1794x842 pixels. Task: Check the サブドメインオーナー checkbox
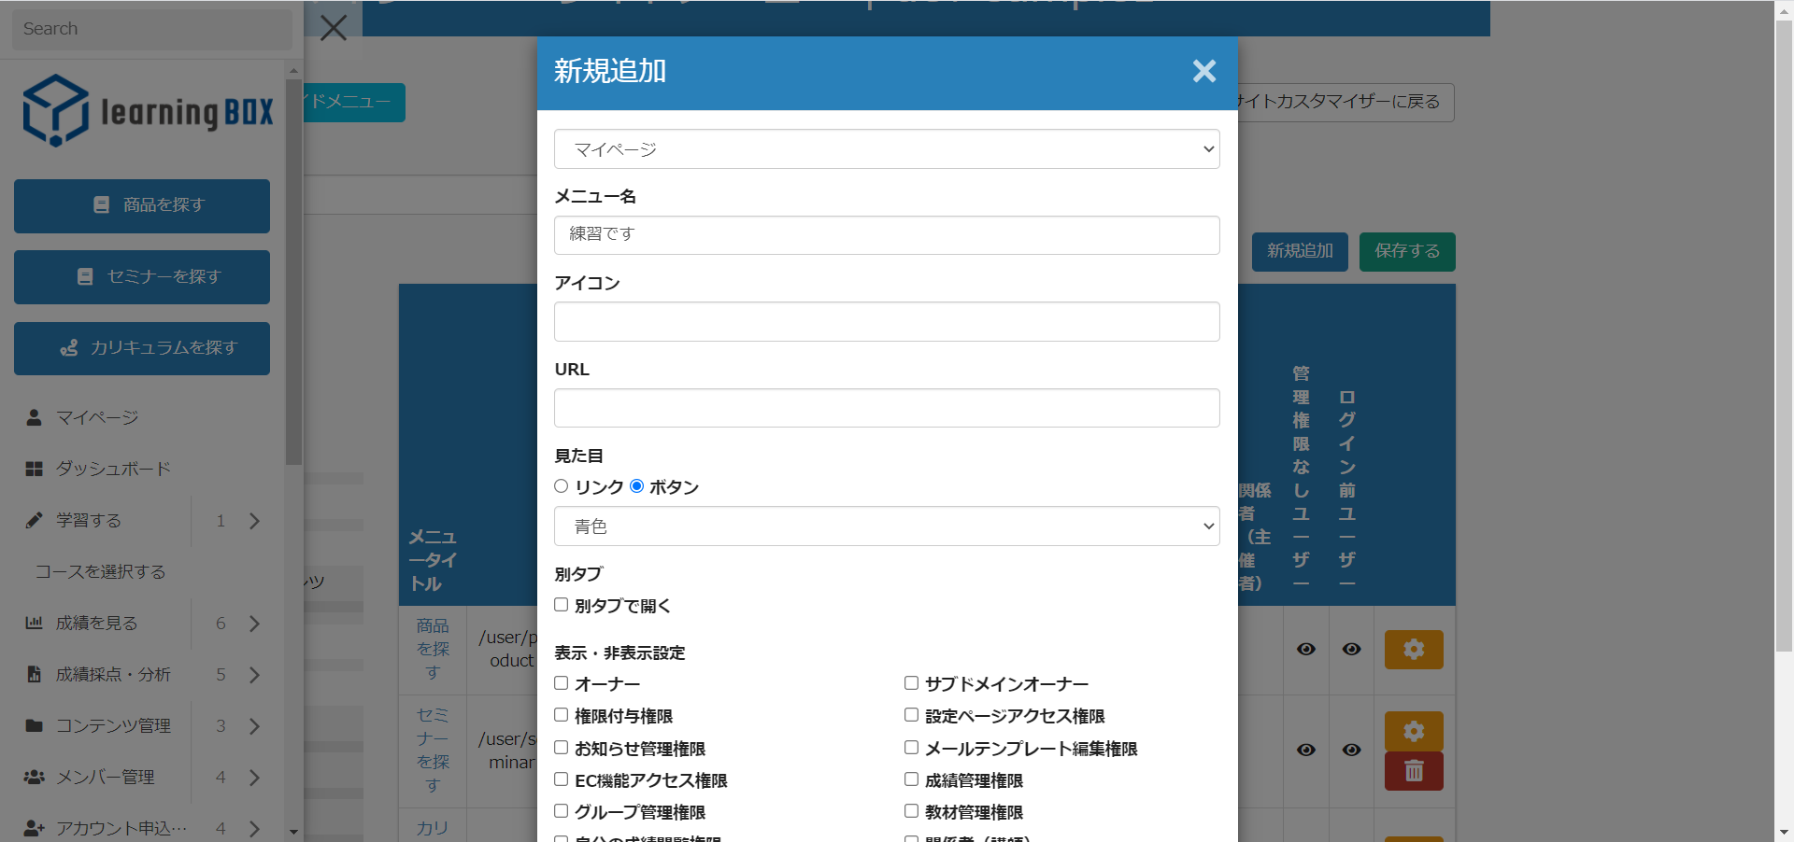[x=911, y=683]
